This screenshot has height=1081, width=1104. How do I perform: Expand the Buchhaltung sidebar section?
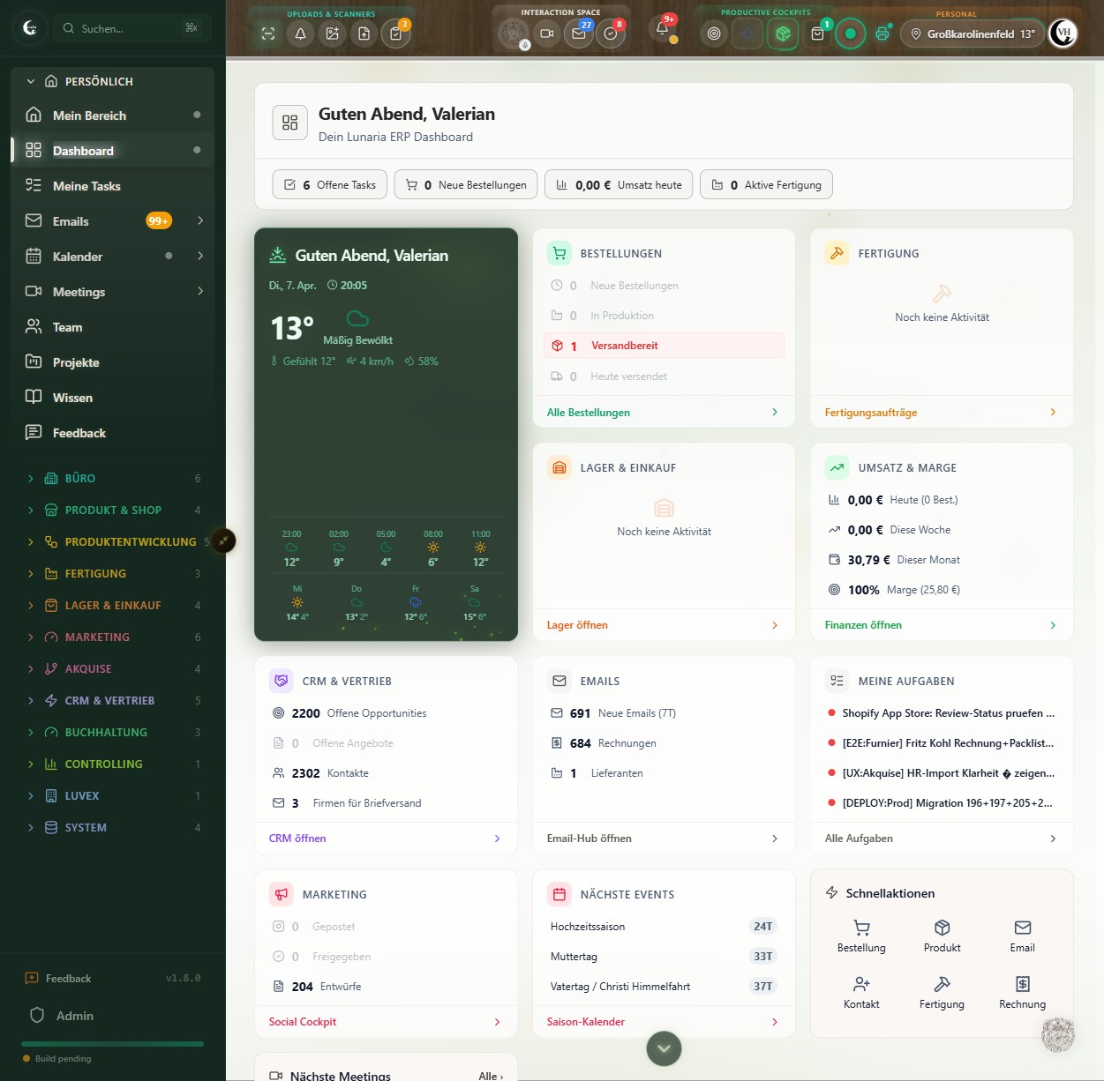[x=31, y=732]
